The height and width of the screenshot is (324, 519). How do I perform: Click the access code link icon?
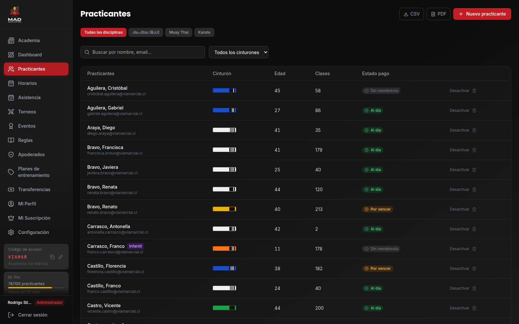click(x=61, y=257)
